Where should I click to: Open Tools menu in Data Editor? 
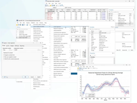coord(59,4)
